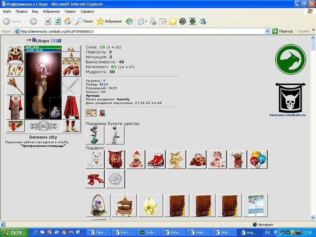Open the address bar URL dropdown
The width and height of the screenshot is (316, 237).
(269, 32)
